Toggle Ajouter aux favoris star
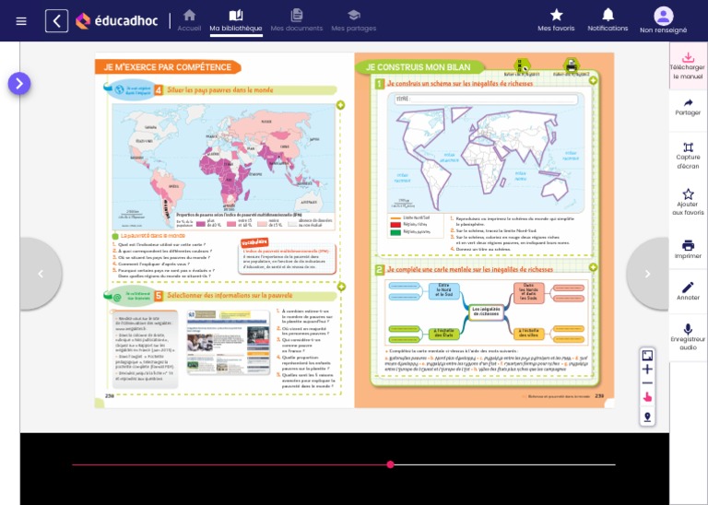 point(688,201)
